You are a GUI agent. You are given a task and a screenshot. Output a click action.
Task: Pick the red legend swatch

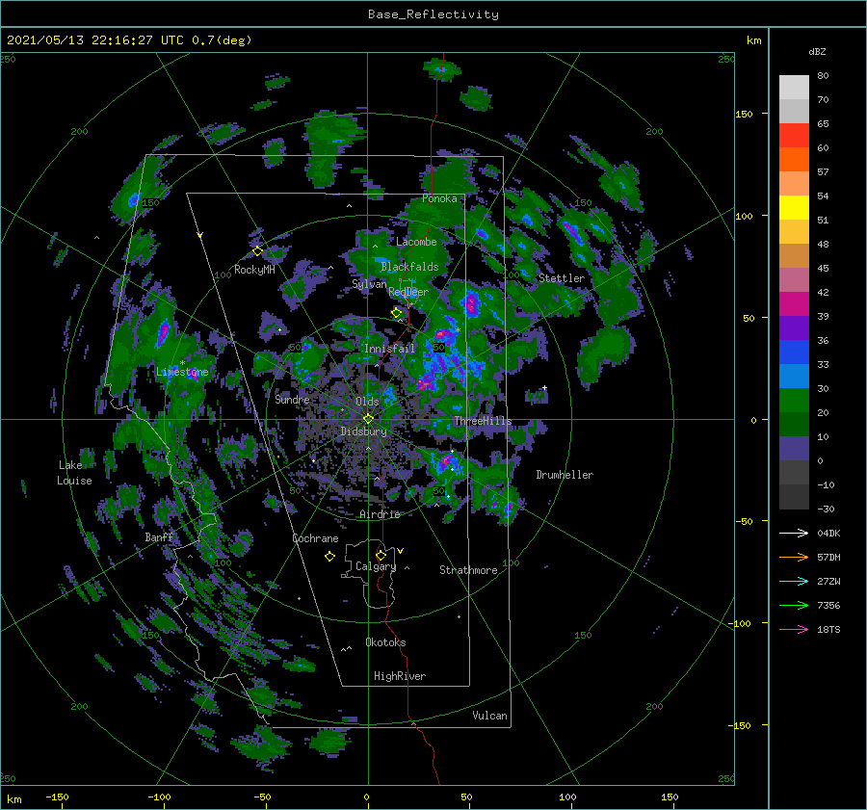[794, 135]
